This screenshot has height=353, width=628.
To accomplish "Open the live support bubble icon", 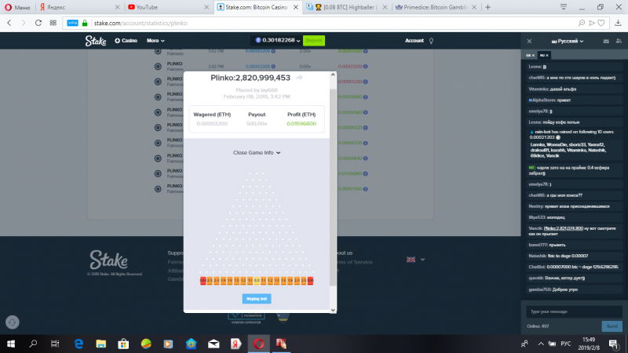I will (13, 322).
